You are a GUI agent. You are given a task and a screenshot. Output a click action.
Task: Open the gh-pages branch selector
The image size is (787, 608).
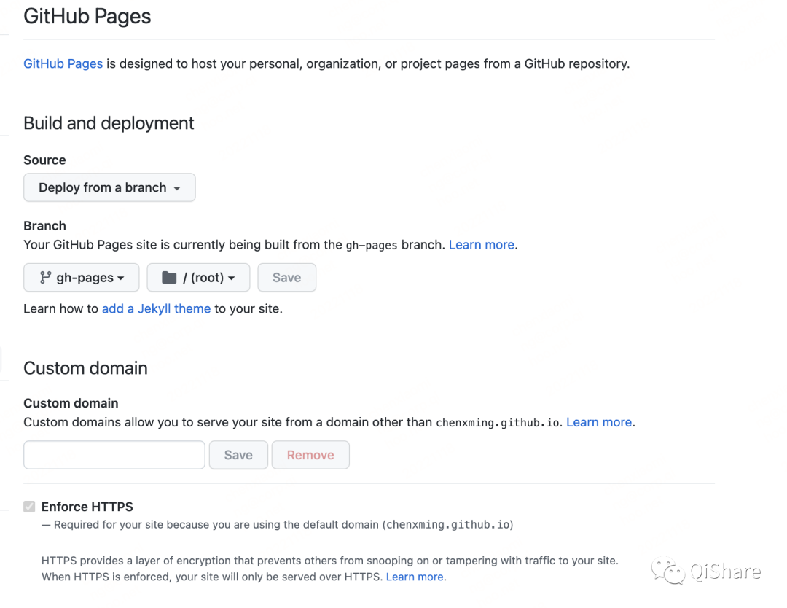point(80,277)
